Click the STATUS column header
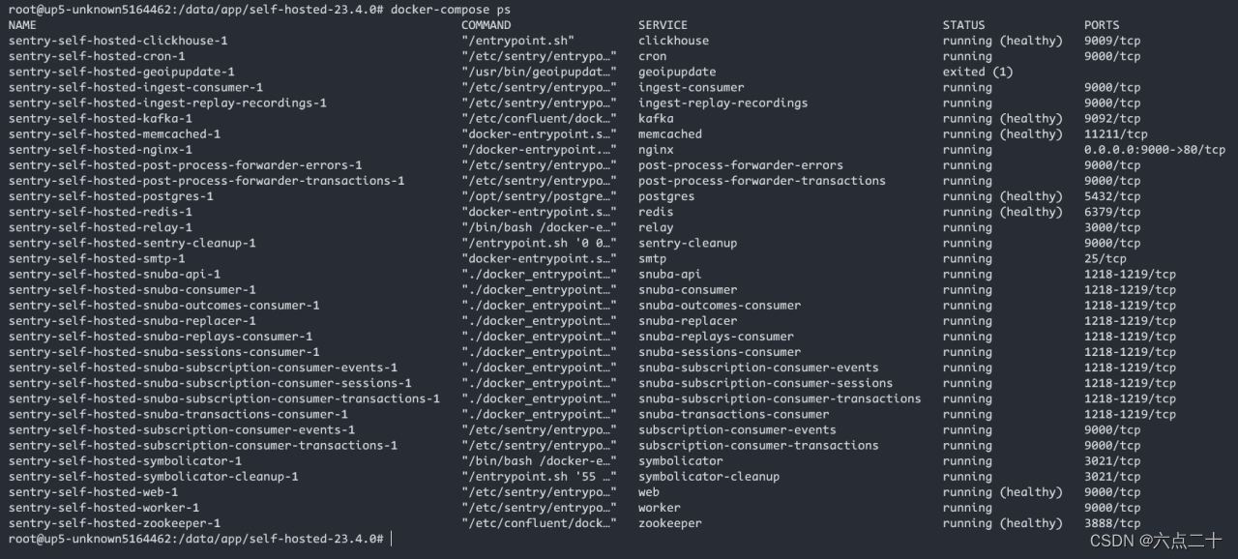The height and width of the screenshot is (559, 1238). tap(963, 25)
